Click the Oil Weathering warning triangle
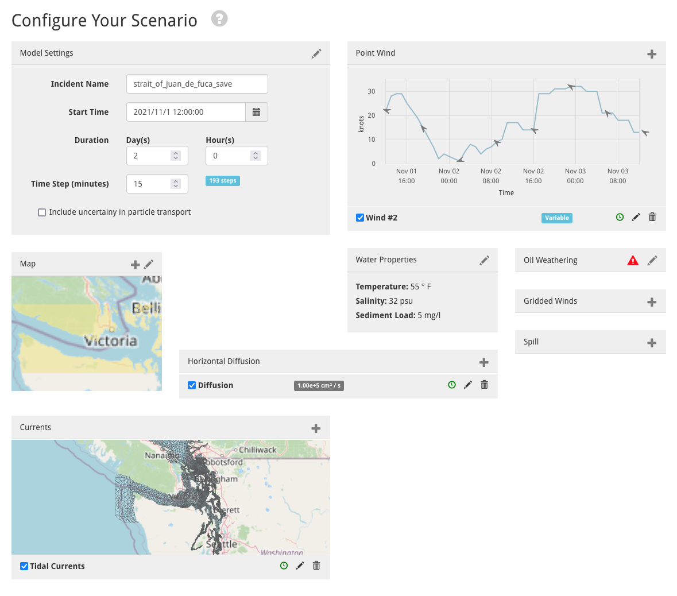 point(633,261)
